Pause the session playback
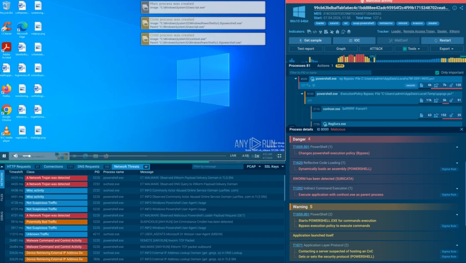The image size is (466, 263). (x=4, y=156)
